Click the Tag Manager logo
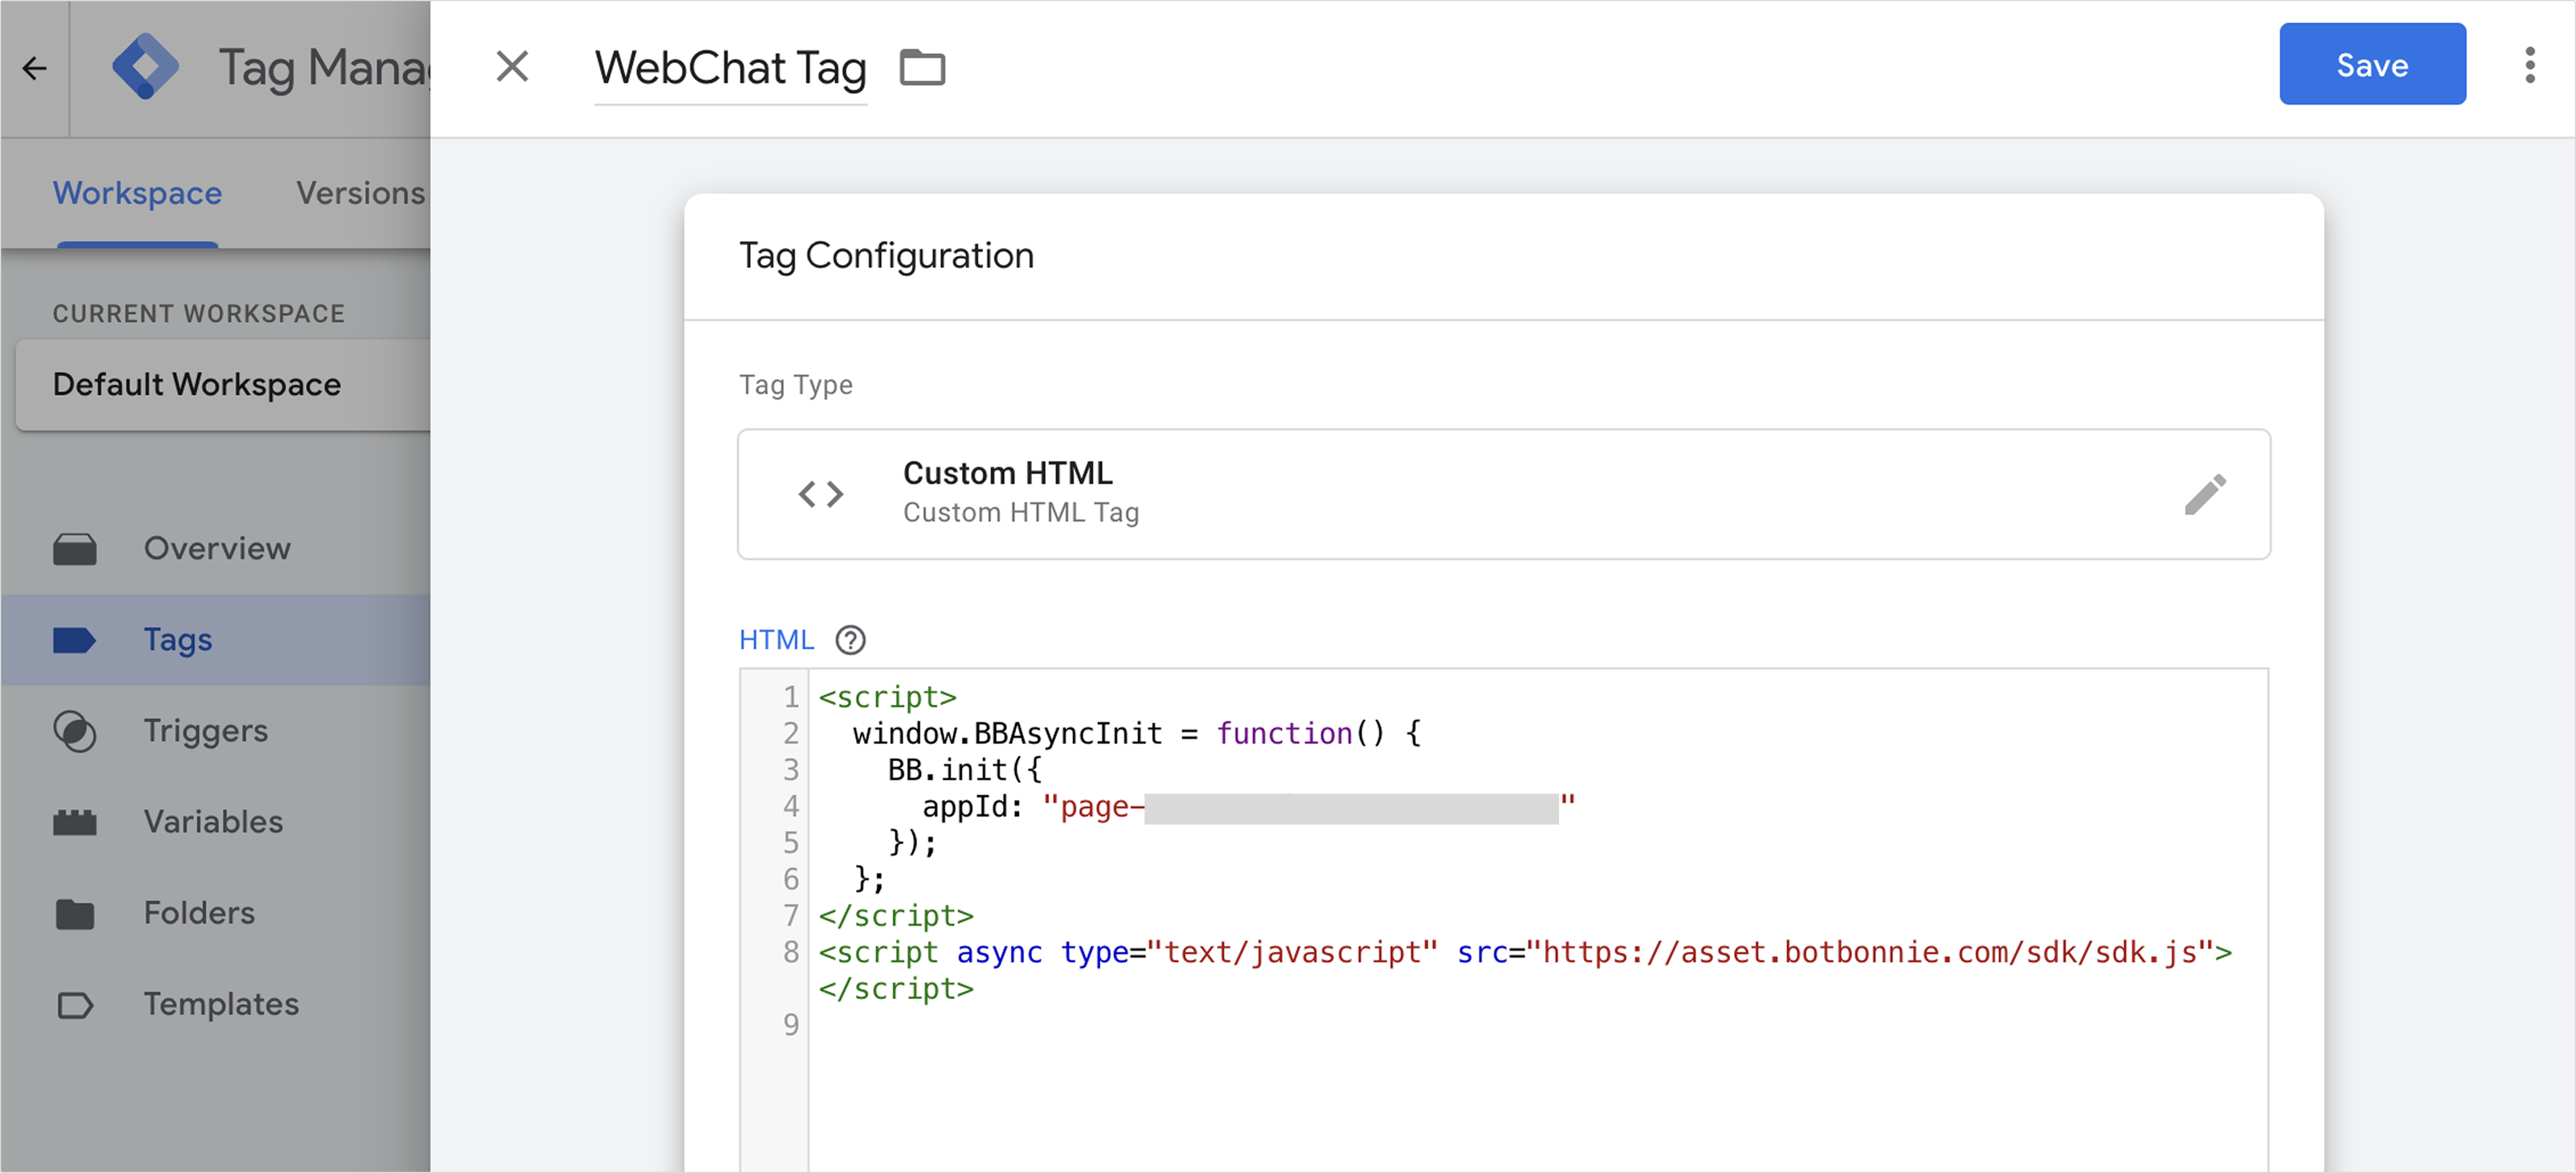 146,67
